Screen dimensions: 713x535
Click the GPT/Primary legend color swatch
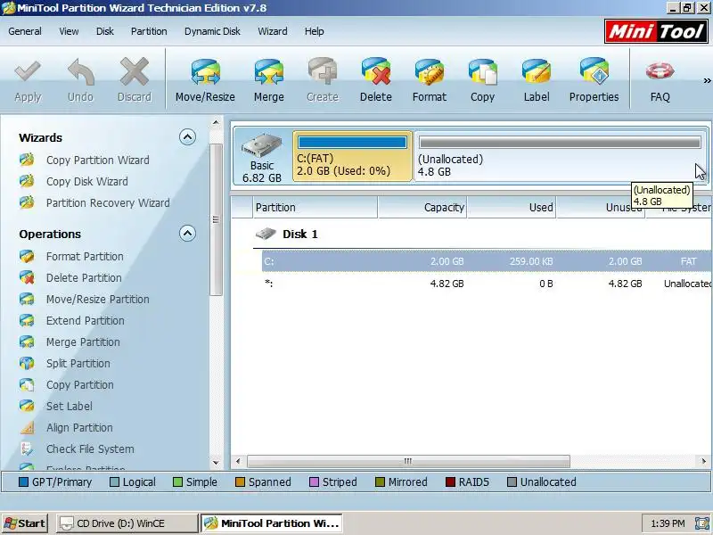(x=24, y=481)
